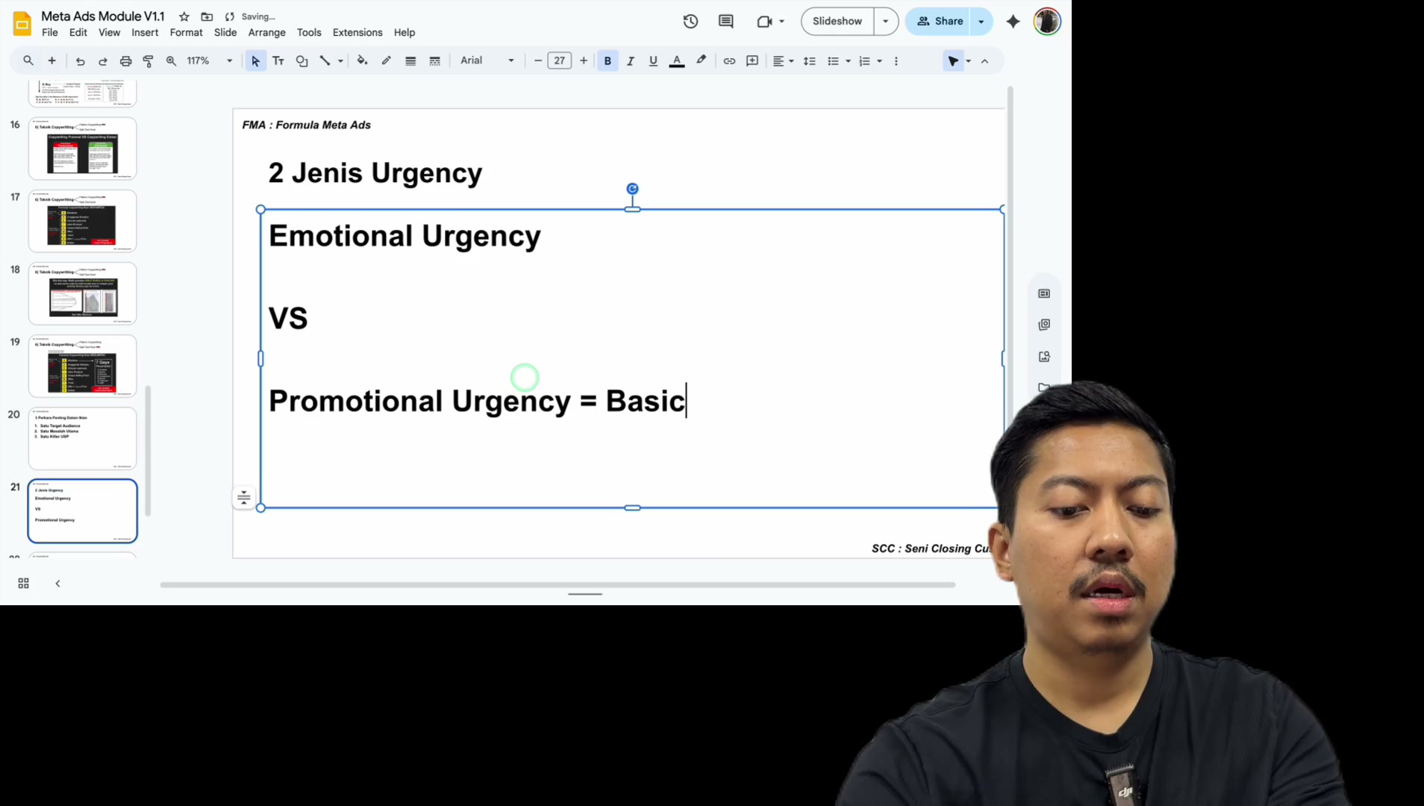Image resolution: width=1424 pixels, height=806 pixels.
Task: Star the Meta Ads Module document
Action: pos(184,16)
